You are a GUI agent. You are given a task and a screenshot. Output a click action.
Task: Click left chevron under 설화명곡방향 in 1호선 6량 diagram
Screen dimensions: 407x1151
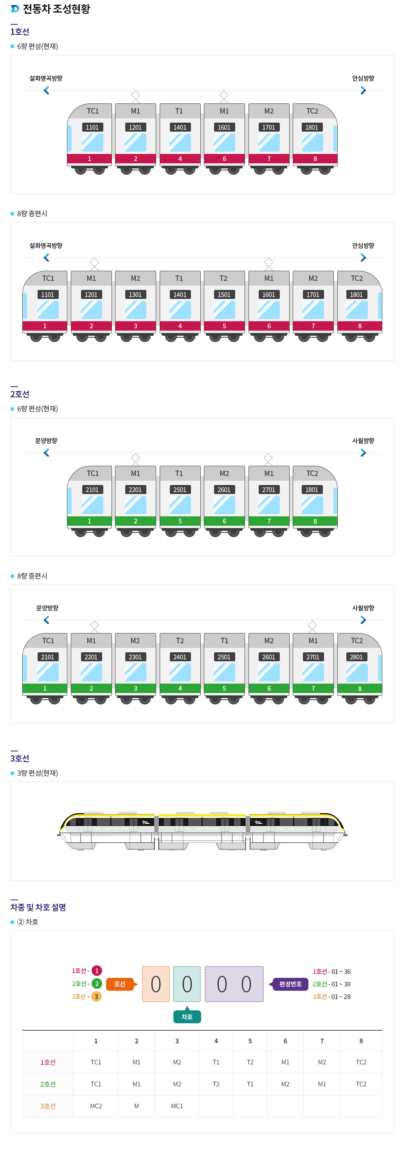(47, 91)
